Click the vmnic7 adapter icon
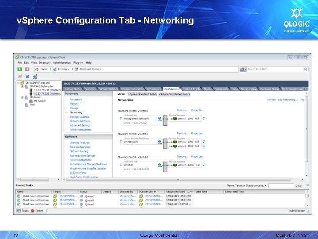Image resolution: width=318 pixels, height=239 pixels. click(175, 165)
